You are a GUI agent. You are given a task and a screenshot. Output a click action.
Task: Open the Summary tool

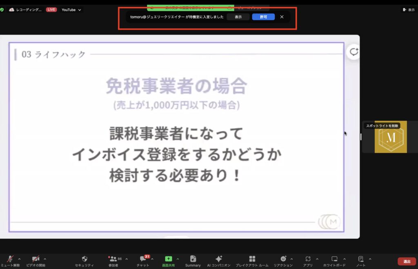[x=193, y=259]
